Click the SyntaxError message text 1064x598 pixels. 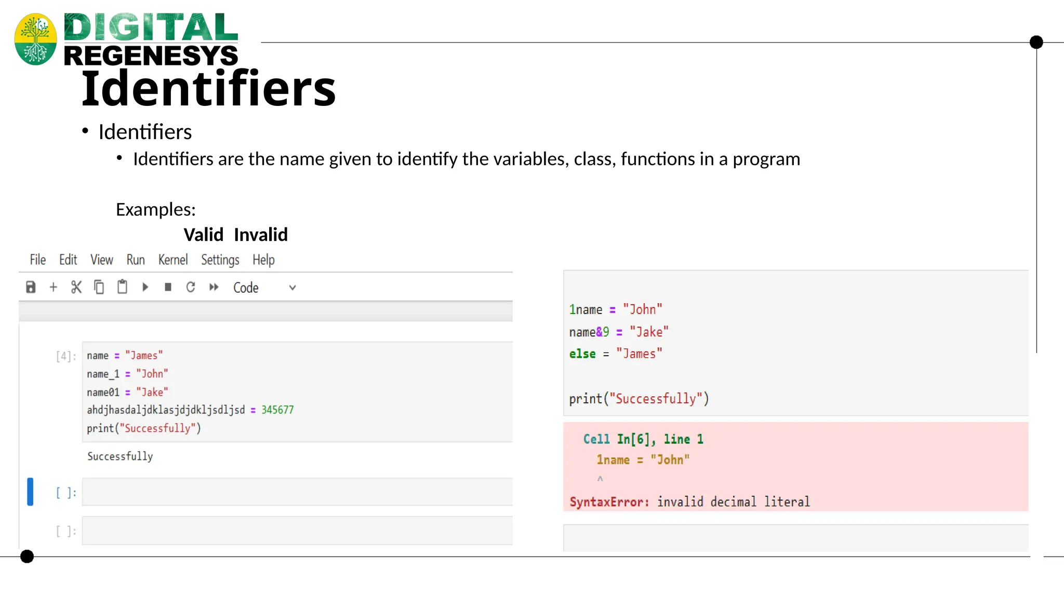pyautogui.click(x=690, y=502)
